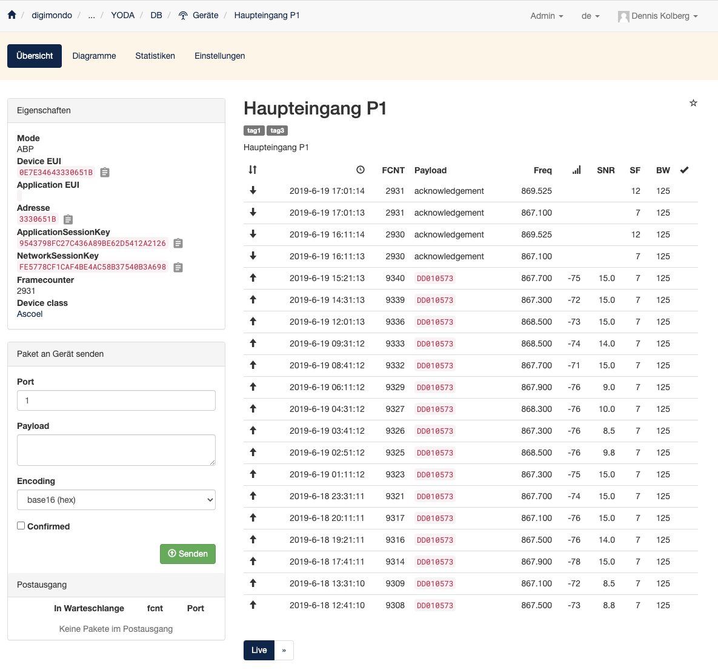This screenshot has width=718, height=670.
Task: Enable the Confirmed checkbox
Action: tap(21, 526)
